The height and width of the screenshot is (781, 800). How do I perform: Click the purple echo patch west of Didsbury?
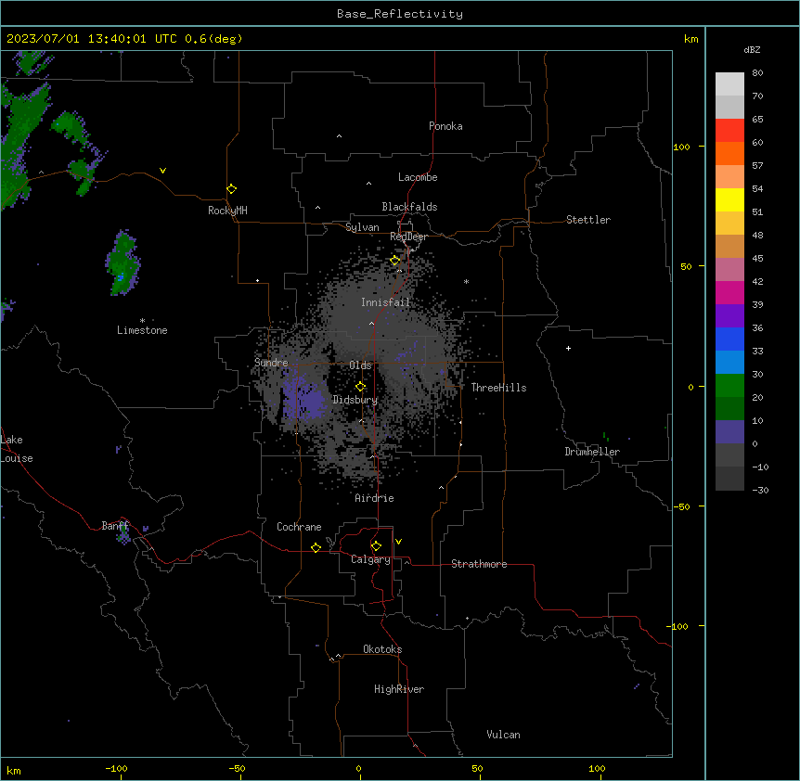pyautogui.click(x=304, y=399)
